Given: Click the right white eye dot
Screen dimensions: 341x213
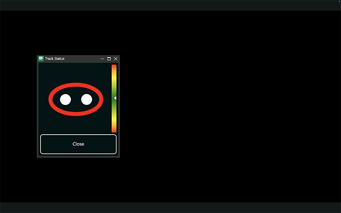Looking at the screenshot, I should pyautogui.click(x=87, y=99).
